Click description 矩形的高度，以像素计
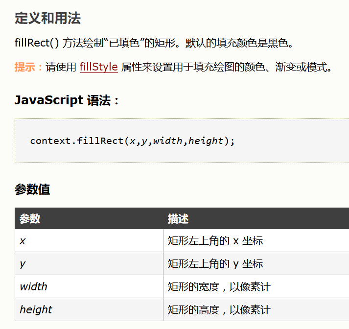The height and width of the screenshot is (329, 349). (219, 309)
